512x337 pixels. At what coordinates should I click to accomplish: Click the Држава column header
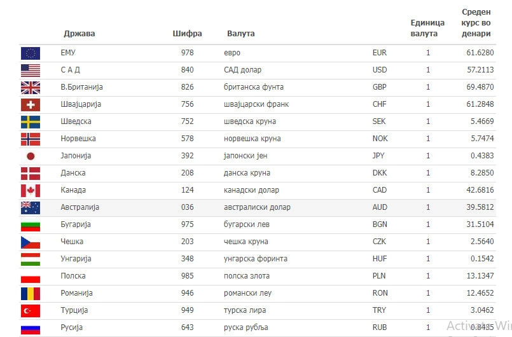(79, 34)
